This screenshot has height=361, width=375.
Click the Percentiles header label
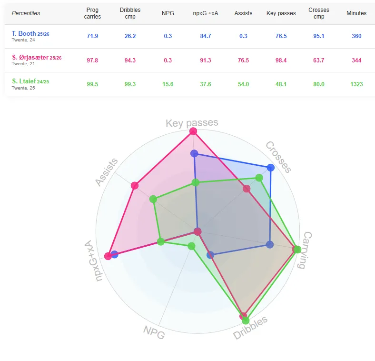click(x=26, y=13)
